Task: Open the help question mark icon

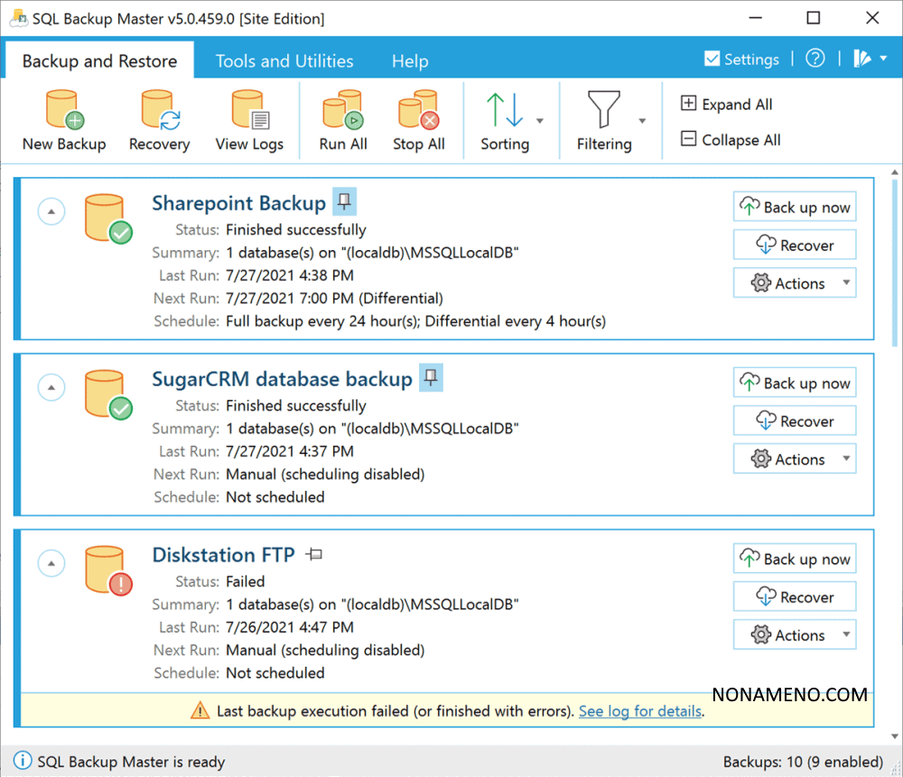Action: coord(815,59)
